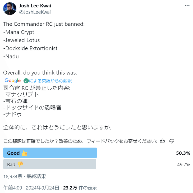Screen dimensions: 193x193
Task: Click the 49.7% poll result percentage
Action: point(183,164)
